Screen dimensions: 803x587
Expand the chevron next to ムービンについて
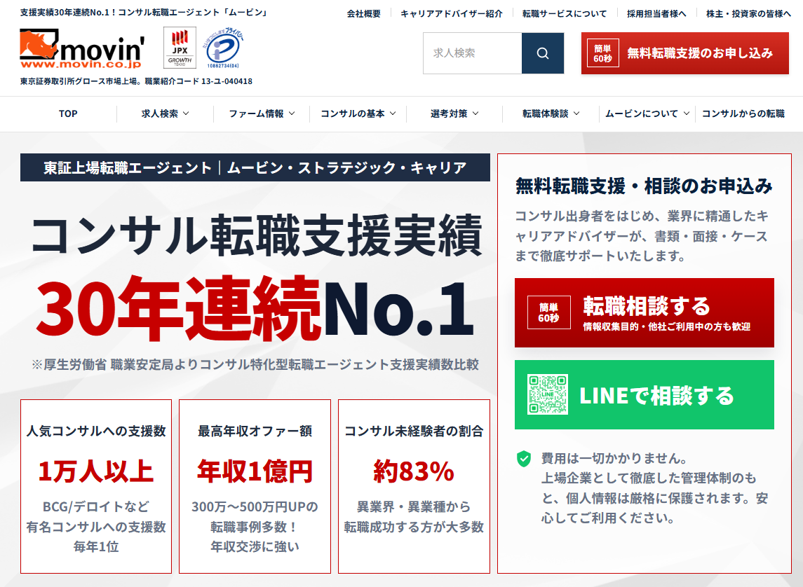tap(687, 113)
